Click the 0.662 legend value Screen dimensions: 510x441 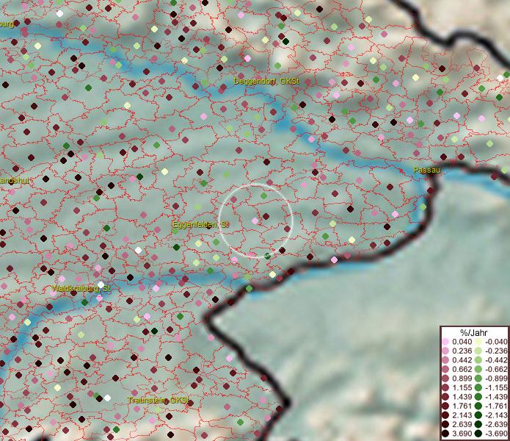[462, 370]
